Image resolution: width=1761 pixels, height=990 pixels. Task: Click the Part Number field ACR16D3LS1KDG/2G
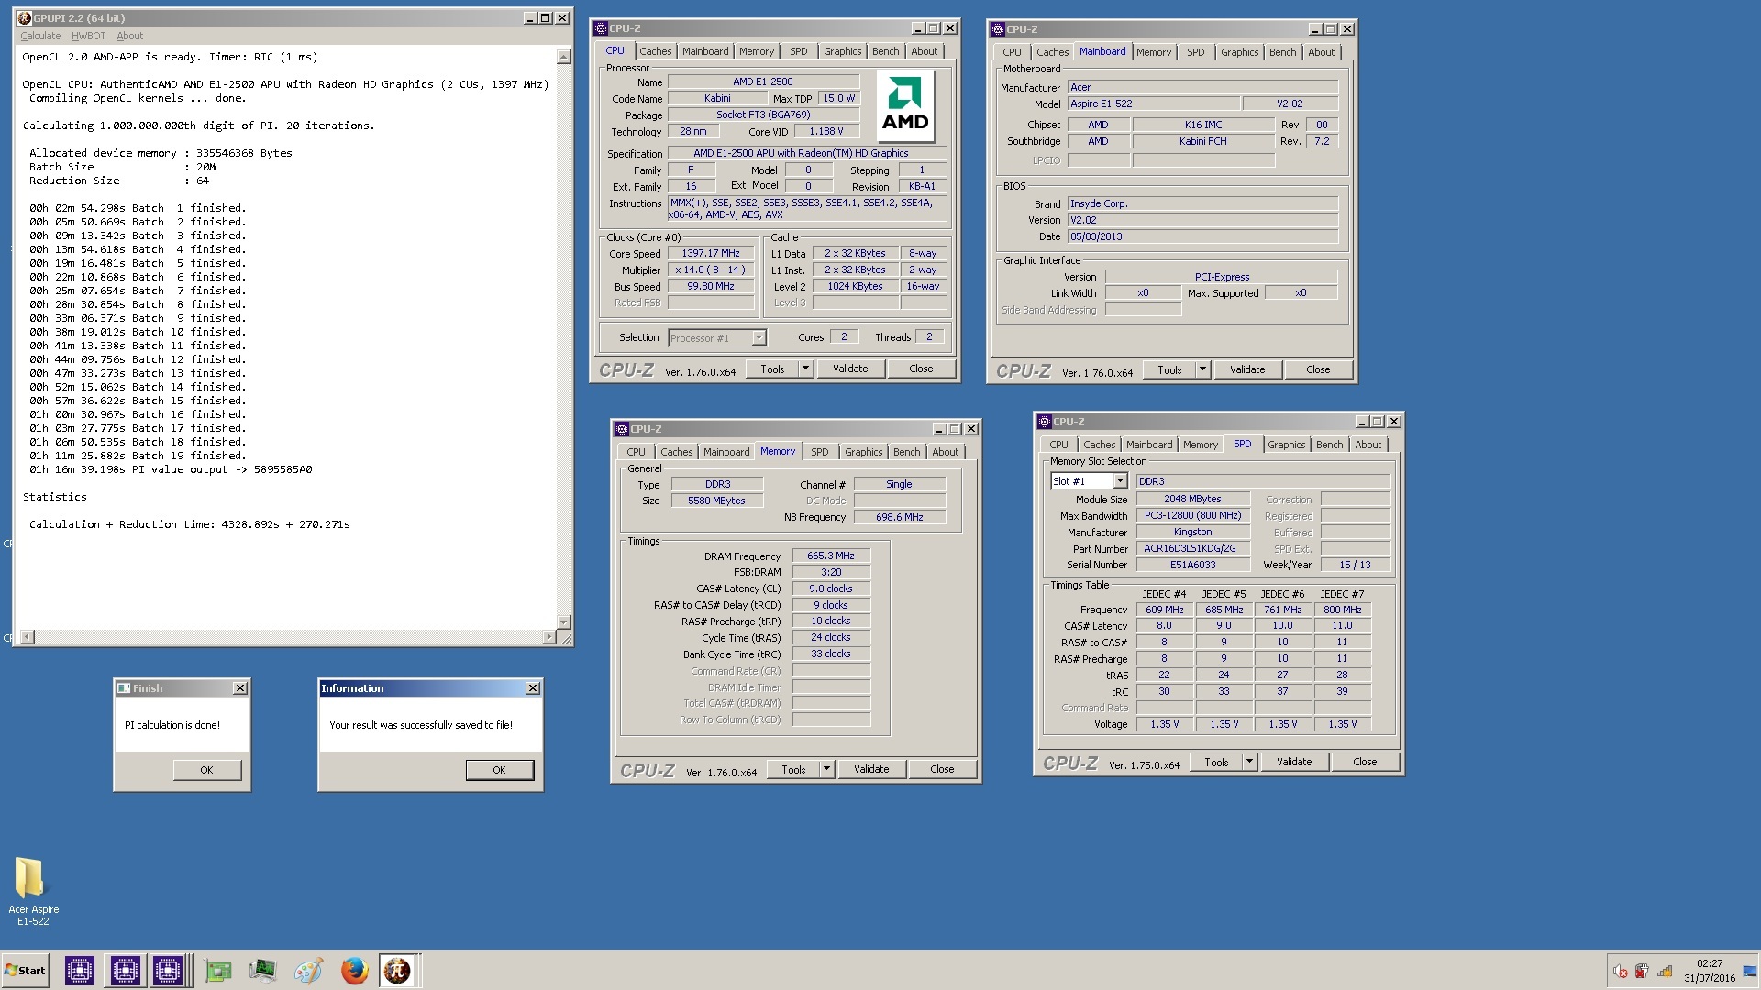pyautogui.click(x=1192, y=548)
